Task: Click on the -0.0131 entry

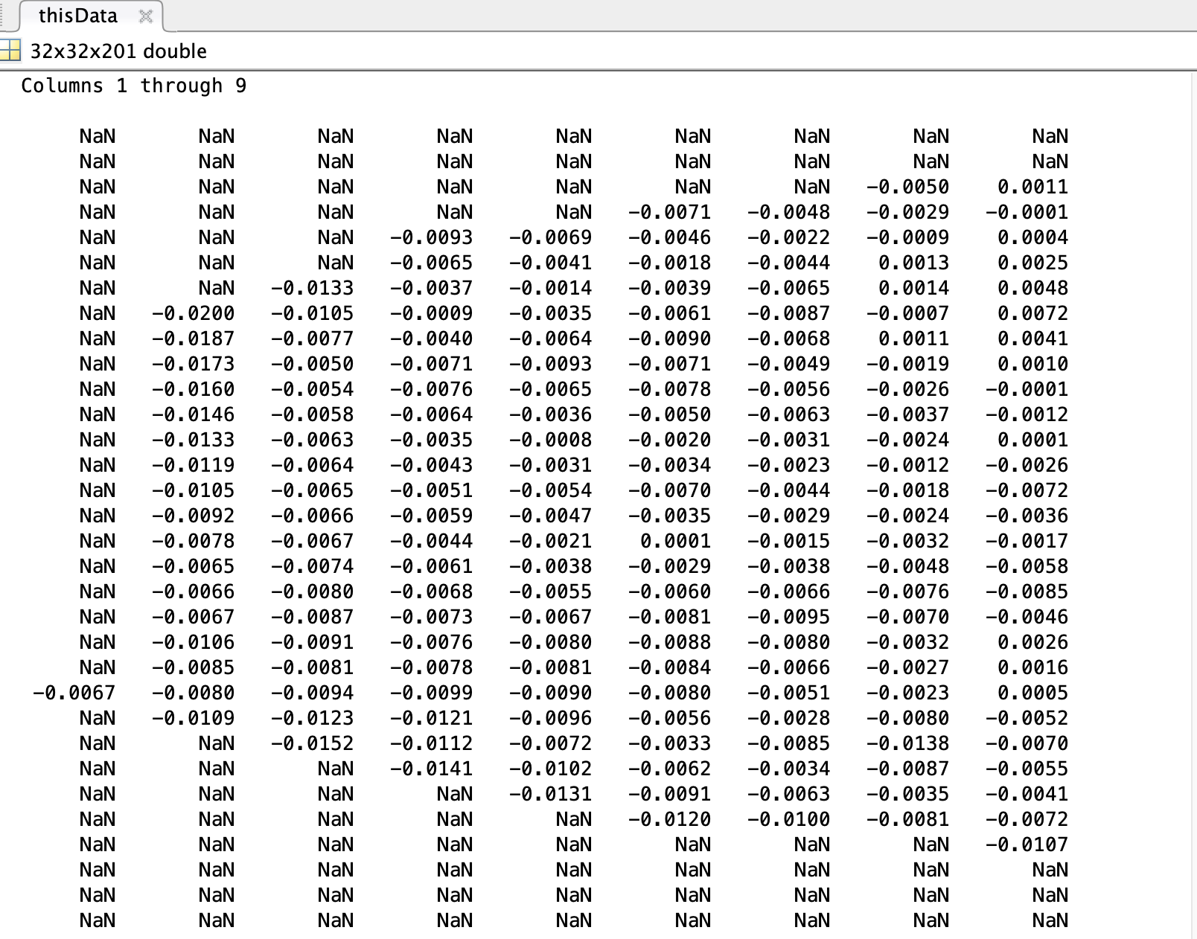Action: (551, 794)
